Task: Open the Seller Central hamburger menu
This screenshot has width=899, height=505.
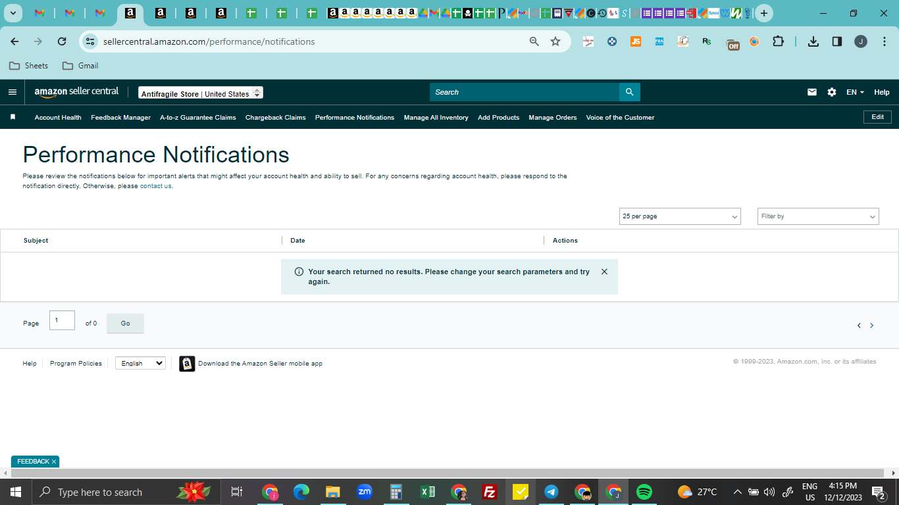Action: click(x=13, y=92)
